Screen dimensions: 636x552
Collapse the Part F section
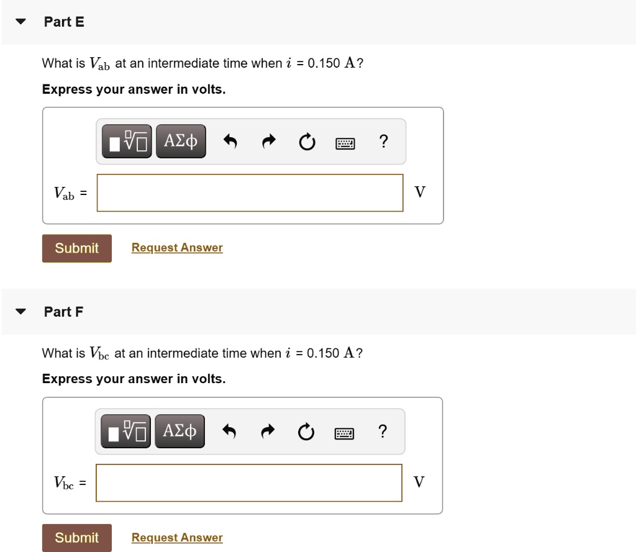point(19,312)
